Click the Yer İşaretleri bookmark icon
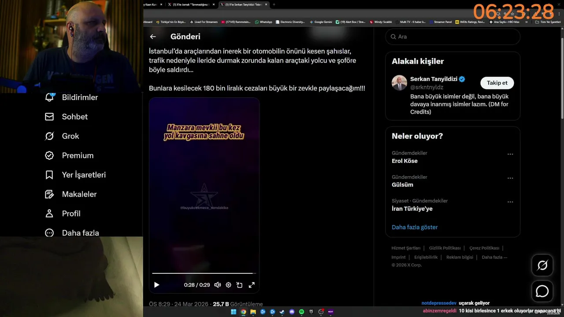Image resolution: width=564 pixels, height=317 pixels. [49, 175]
